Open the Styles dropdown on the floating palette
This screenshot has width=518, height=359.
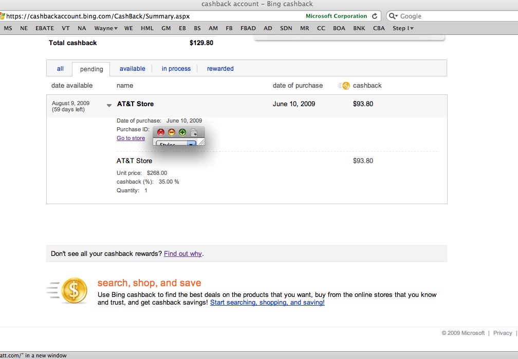176,144
